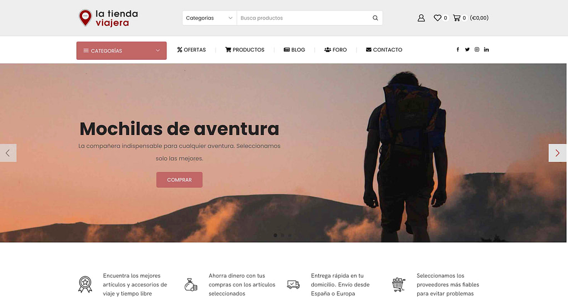Open the wishlist heart icon
The width and height of the screenshot is (568, 308).
[x=438, y=18]
